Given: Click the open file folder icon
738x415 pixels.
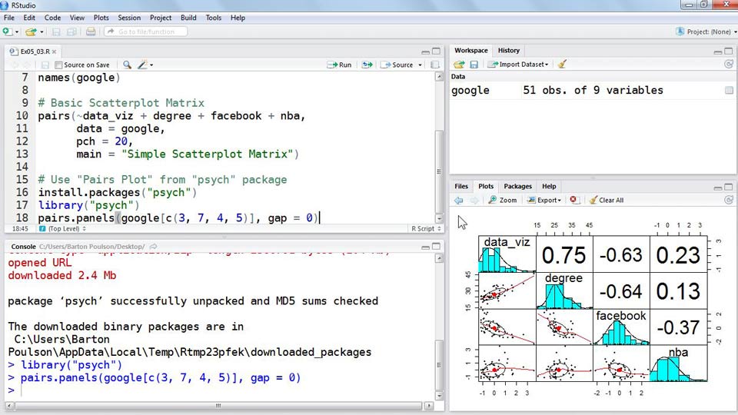Looking at the screenshot, I should point(31,32).
